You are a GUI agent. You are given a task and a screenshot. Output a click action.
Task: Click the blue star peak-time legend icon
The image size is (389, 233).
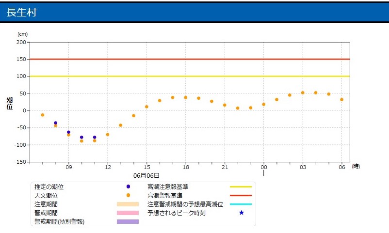click(x=242, y=213)
